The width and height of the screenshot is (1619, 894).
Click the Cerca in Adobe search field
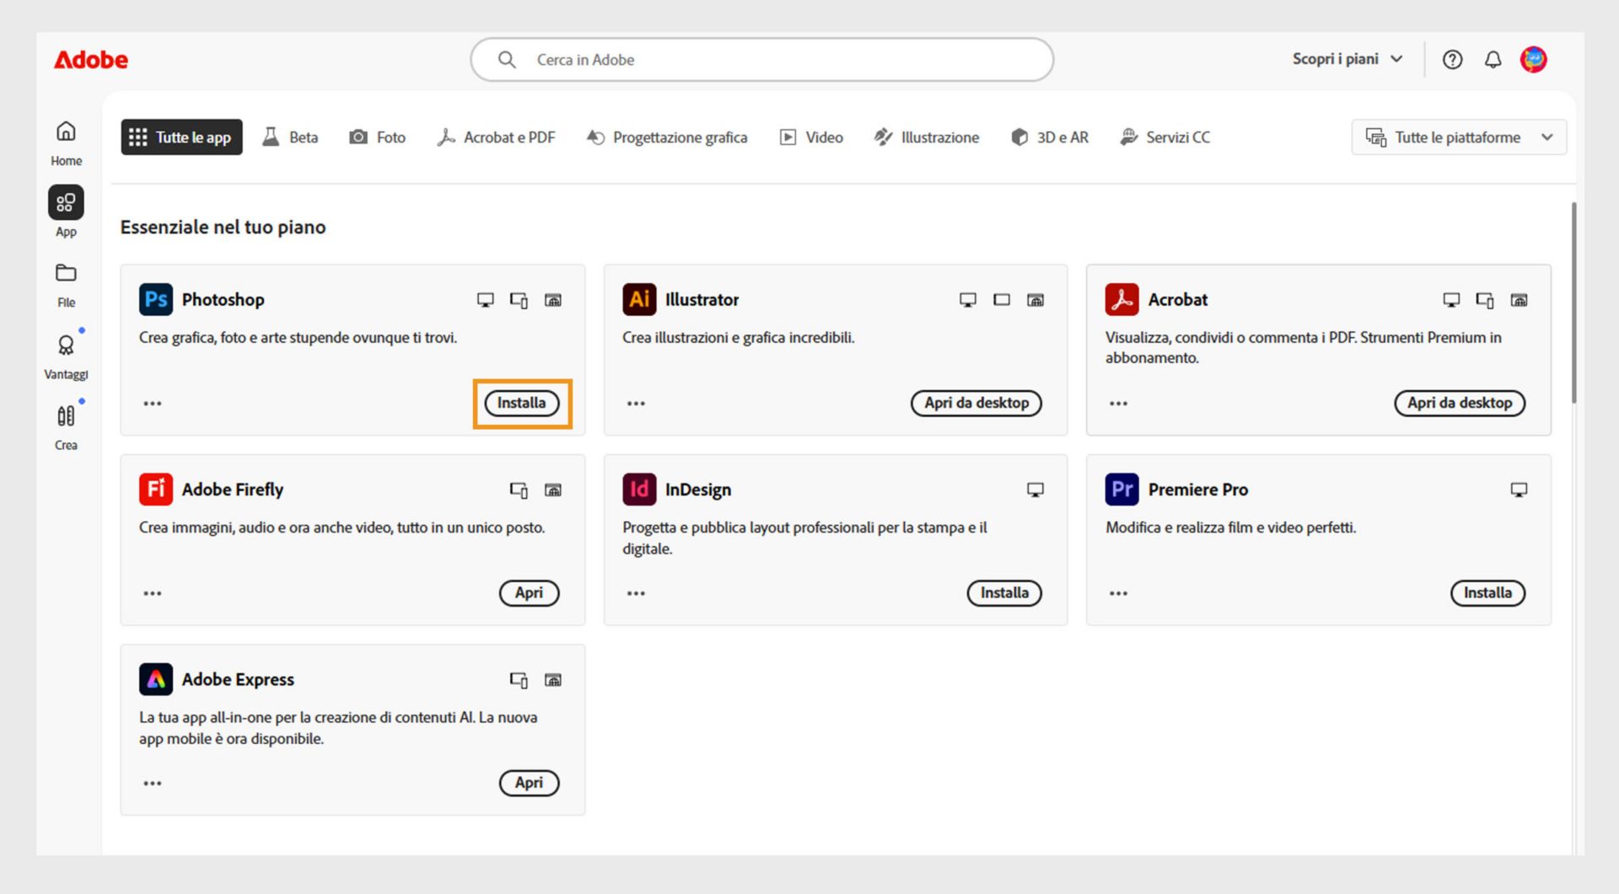[x=761, y=60]
